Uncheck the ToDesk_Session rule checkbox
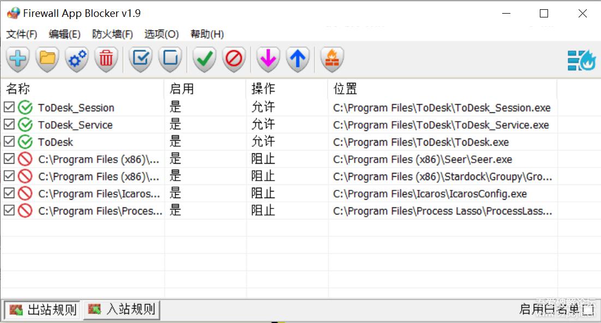The height and width of the screenshot is (323, 601). click(x=9, y=107)
